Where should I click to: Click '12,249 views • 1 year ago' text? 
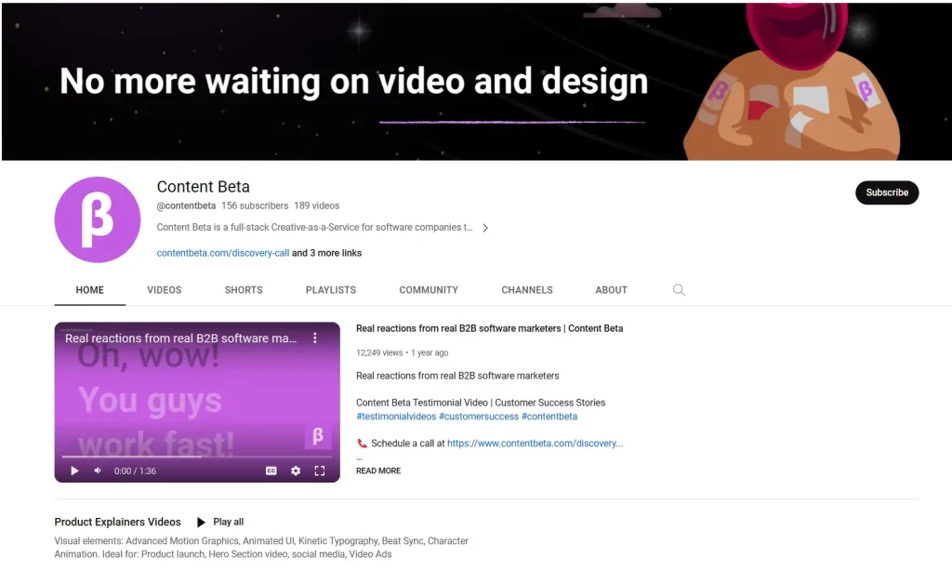click(x=402, y=352)
